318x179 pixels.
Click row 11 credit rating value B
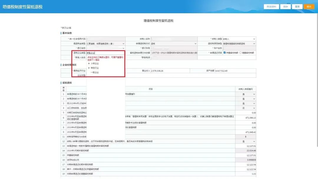(x=246, y=137)
